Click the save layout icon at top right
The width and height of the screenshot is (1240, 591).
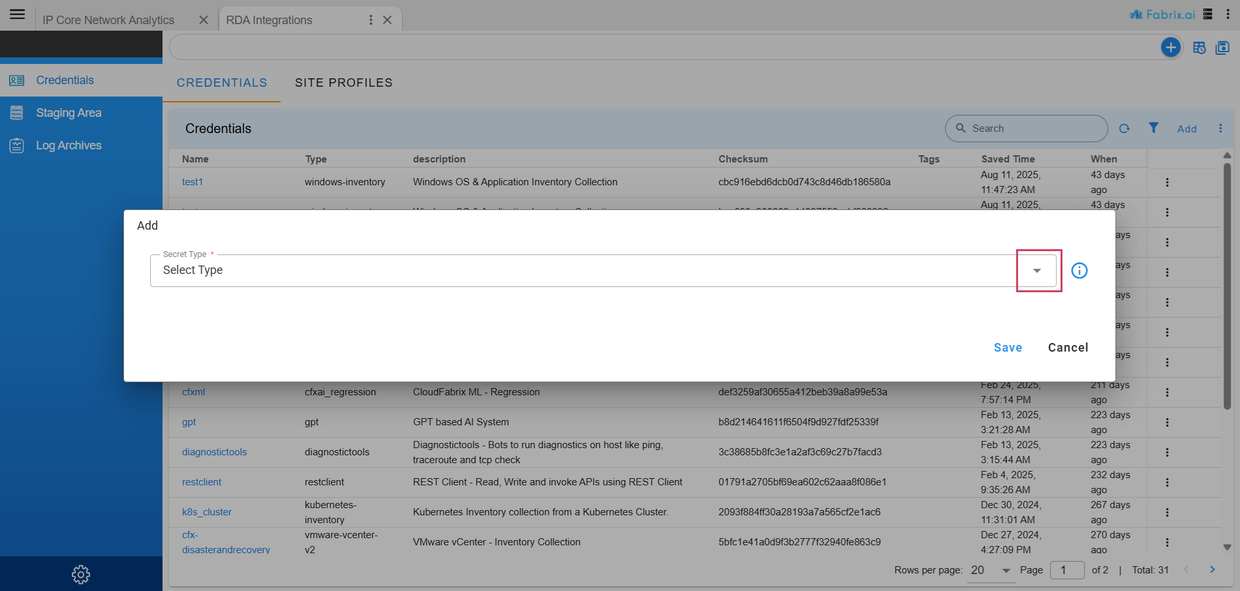point(1222,48)
